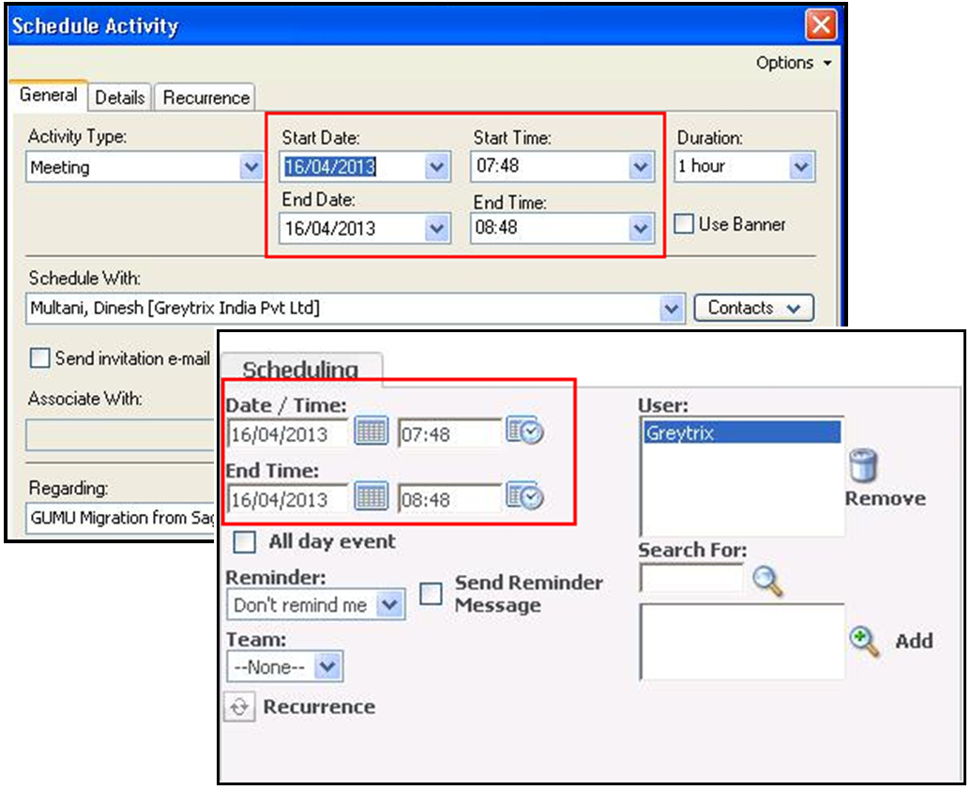Click the Associate With field

click(121, 435)
